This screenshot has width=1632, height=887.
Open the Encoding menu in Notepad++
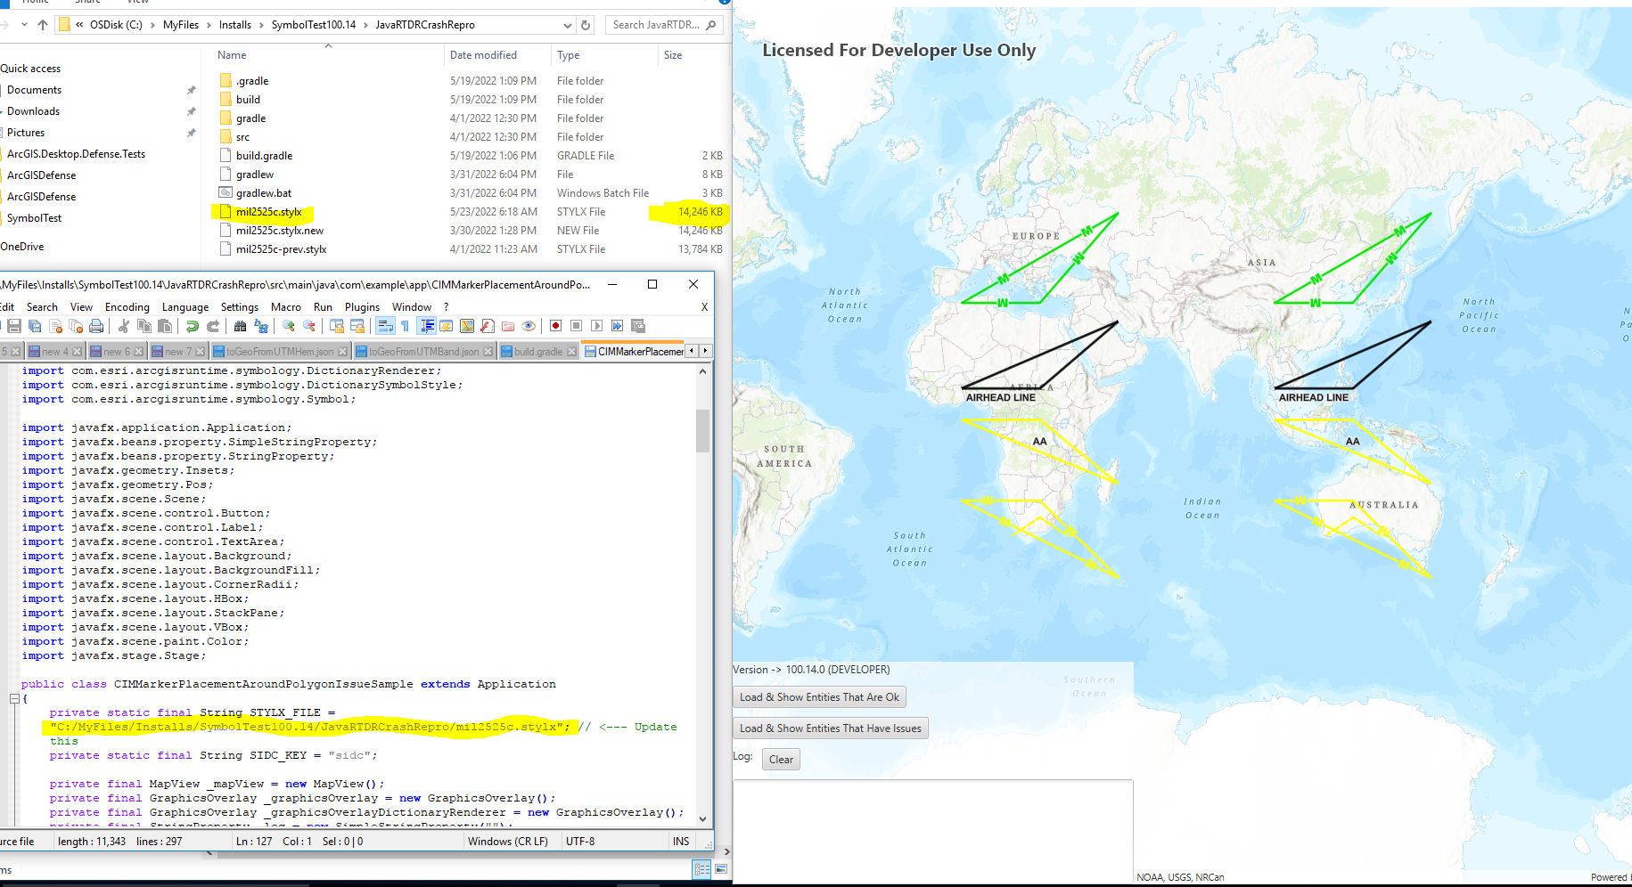click(x=127, y=307)
